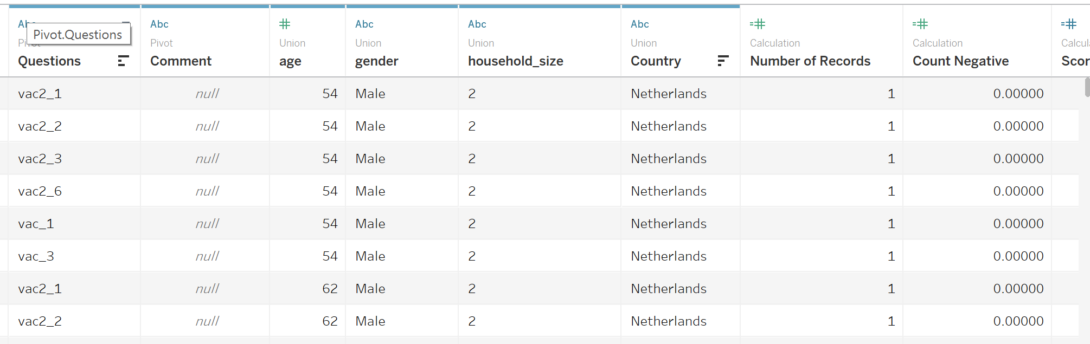The image size is (1090, 344).
Task: Select the age column header
Action: tap(290, 61)
